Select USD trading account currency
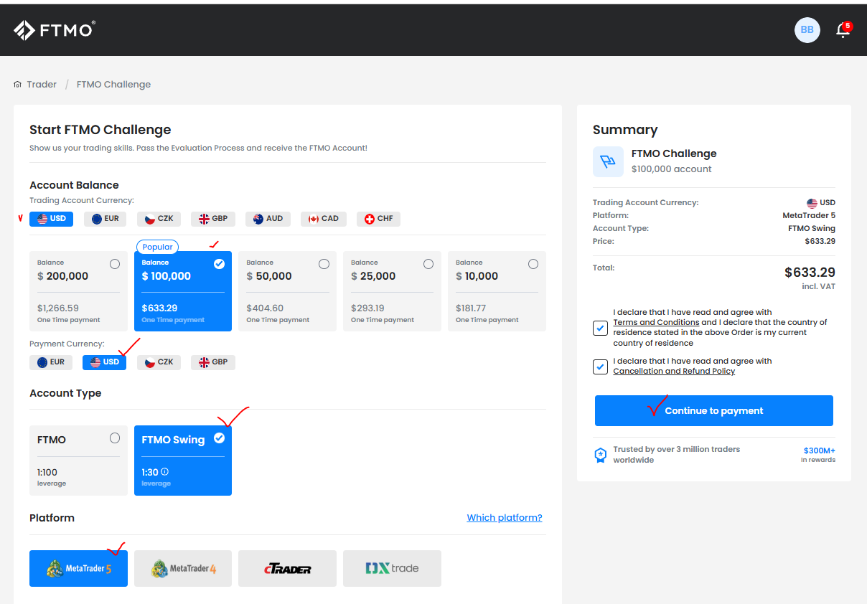 coord(51,219)
